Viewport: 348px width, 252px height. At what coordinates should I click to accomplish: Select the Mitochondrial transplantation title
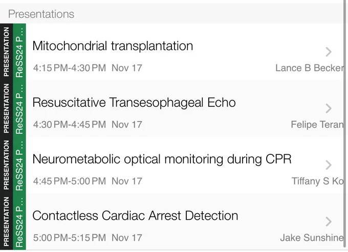(x=113, y=46)
